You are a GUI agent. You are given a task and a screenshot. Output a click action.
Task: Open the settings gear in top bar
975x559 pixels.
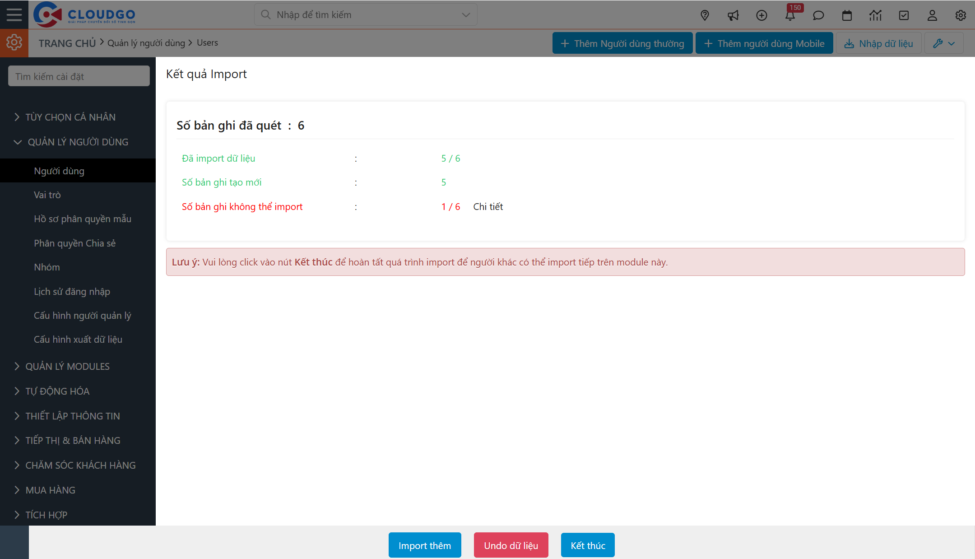click(961, 15)
